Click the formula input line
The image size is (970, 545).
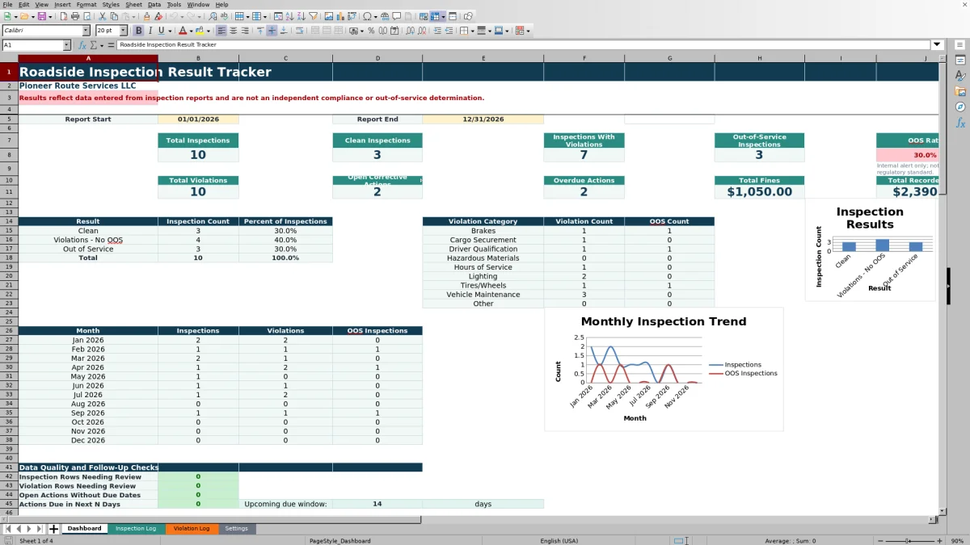[524, 45]
